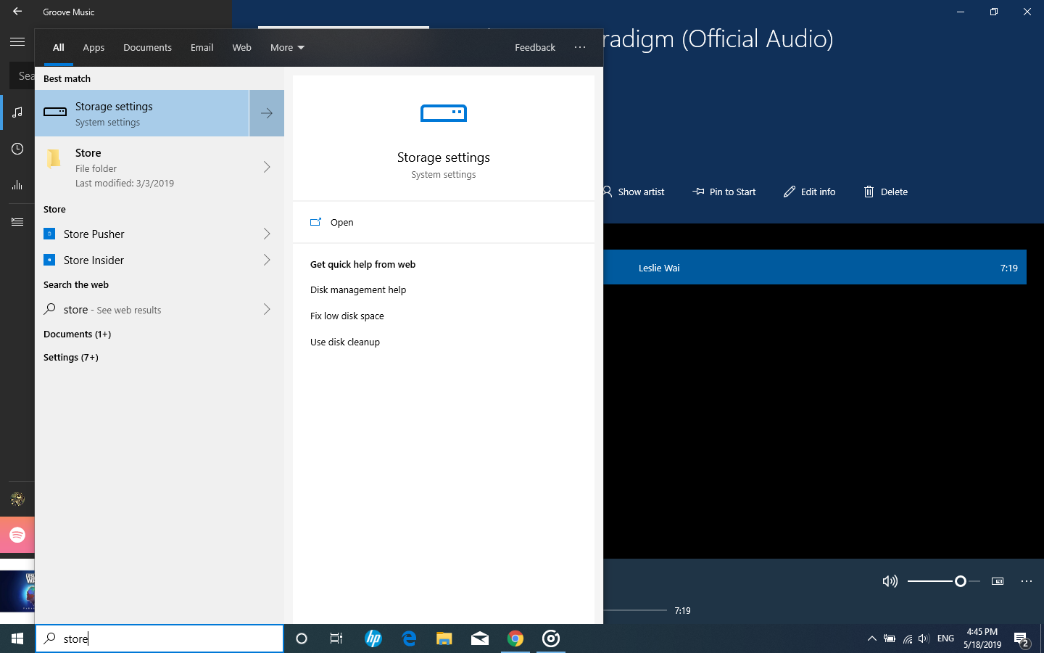Expand Store Insider chevron
This screenshot has width=1044, height=653.
[x=267, y=260]
